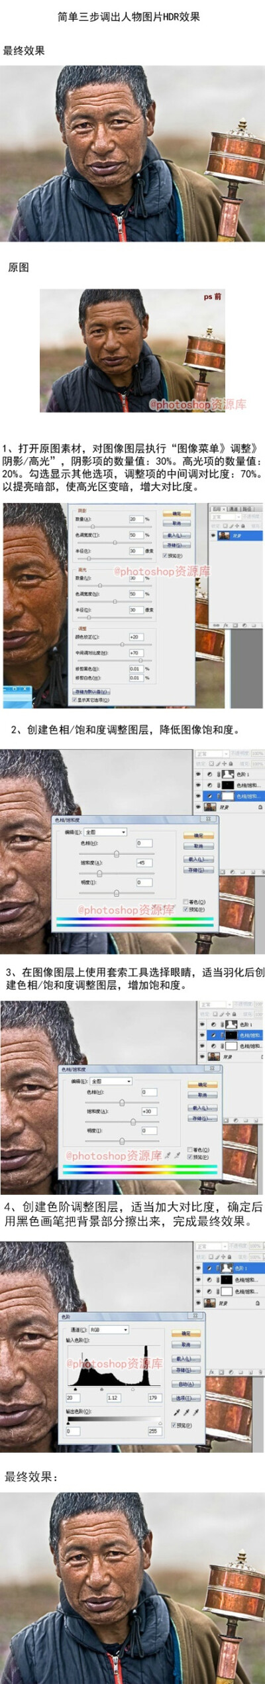The image size is (265, 1684).
Task: Enable 着色 checkbox in the -45 Hue/Saturation dialog
Action: click(x=185, y=901)
